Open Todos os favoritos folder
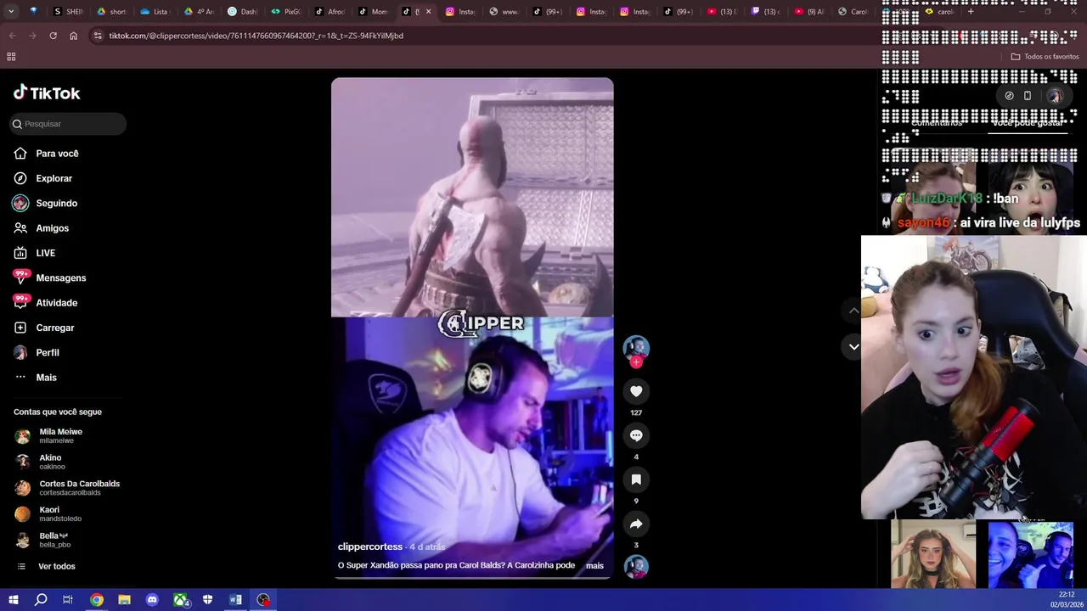 (x=1045, y=57)
